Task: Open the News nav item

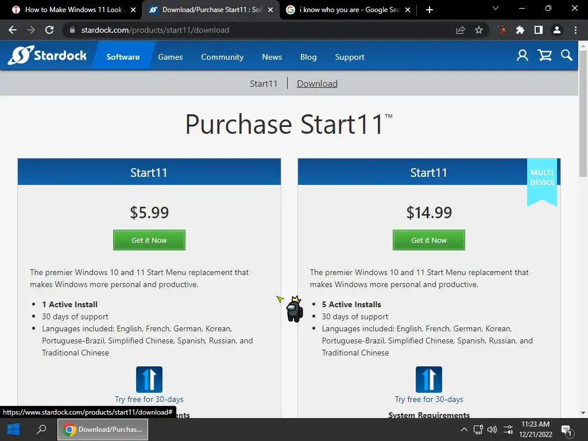Action: pyautogui.click(x=272, y=57)
